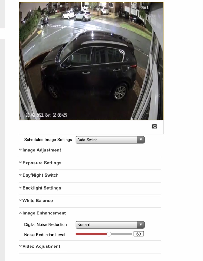Image resolution: width=203 pixels, height=261 pixels.
Task: Click the chevron beside Image Adjustment
Action: pos(20,150)
